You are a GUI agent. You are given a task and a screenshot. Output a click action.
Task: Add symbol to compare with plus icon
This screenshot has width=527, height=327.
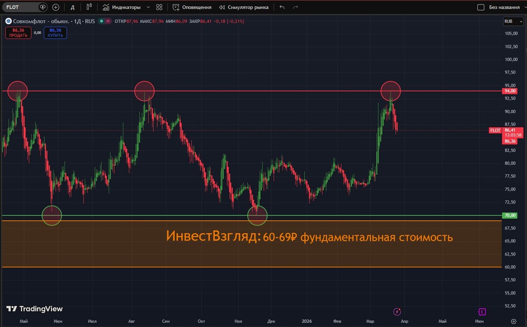[56, 7]
